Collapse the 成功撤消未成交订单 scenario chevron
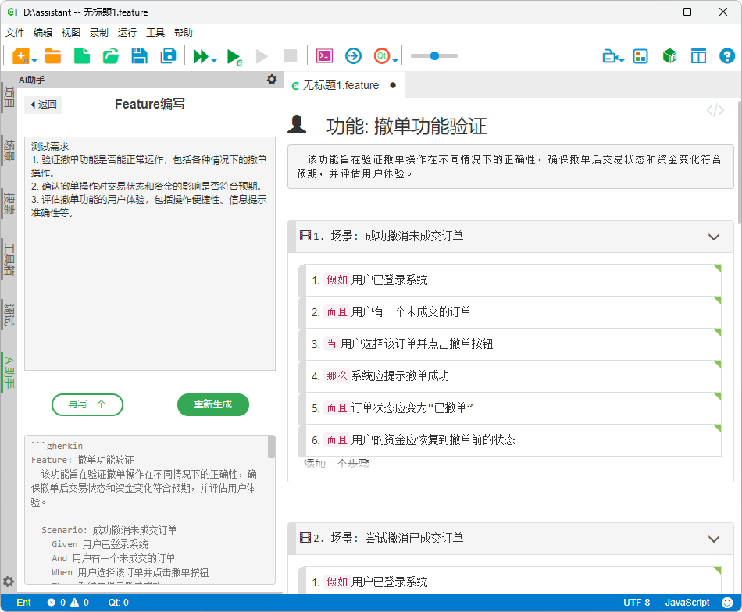Screen dimensions: 742x612 point(714,237)
